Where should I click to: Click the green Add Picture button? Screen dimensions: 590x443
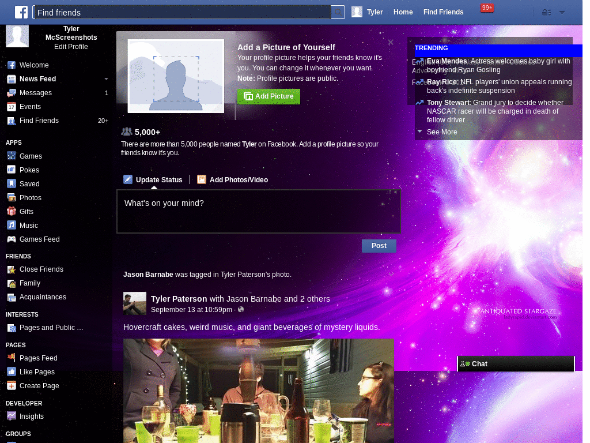(x=268, y=96)
